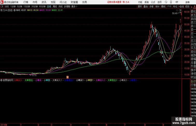Click the 9.70 low price label

point(34,75)
